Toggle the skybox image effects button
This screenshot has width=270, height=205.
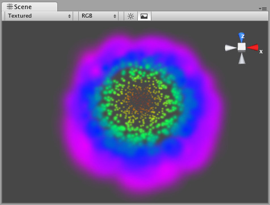pos(144,16)
